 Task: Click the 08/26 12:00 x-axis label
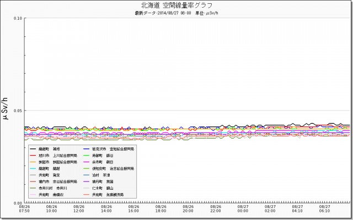pos(79,209)
